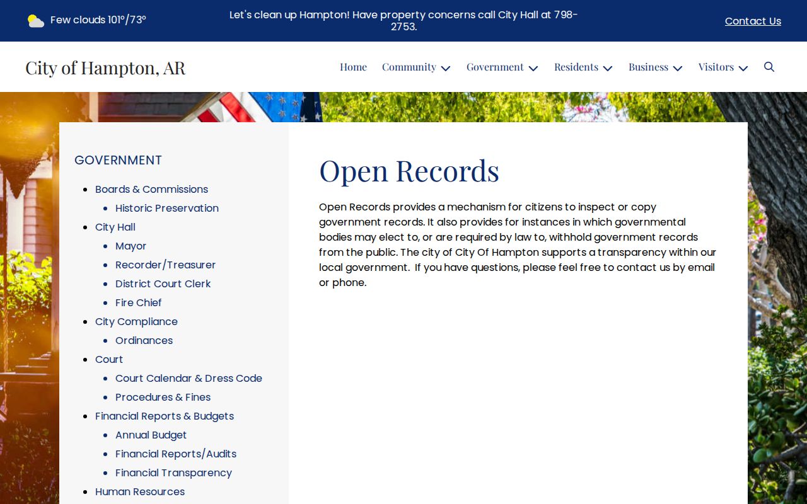The height and width of the screenshot is (504, 807).
Task: Click the Open Records page heading
Action: pyautogui.click(x=409, y=171)
